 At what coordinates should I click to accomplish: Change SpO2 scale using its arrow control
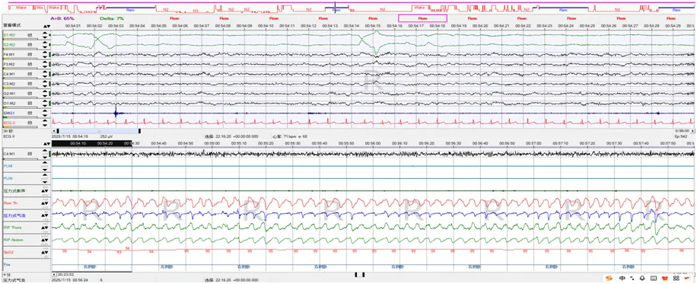point(46,252)
